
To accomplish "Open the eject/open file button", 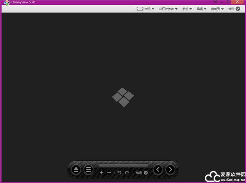I will coord(76,169).
